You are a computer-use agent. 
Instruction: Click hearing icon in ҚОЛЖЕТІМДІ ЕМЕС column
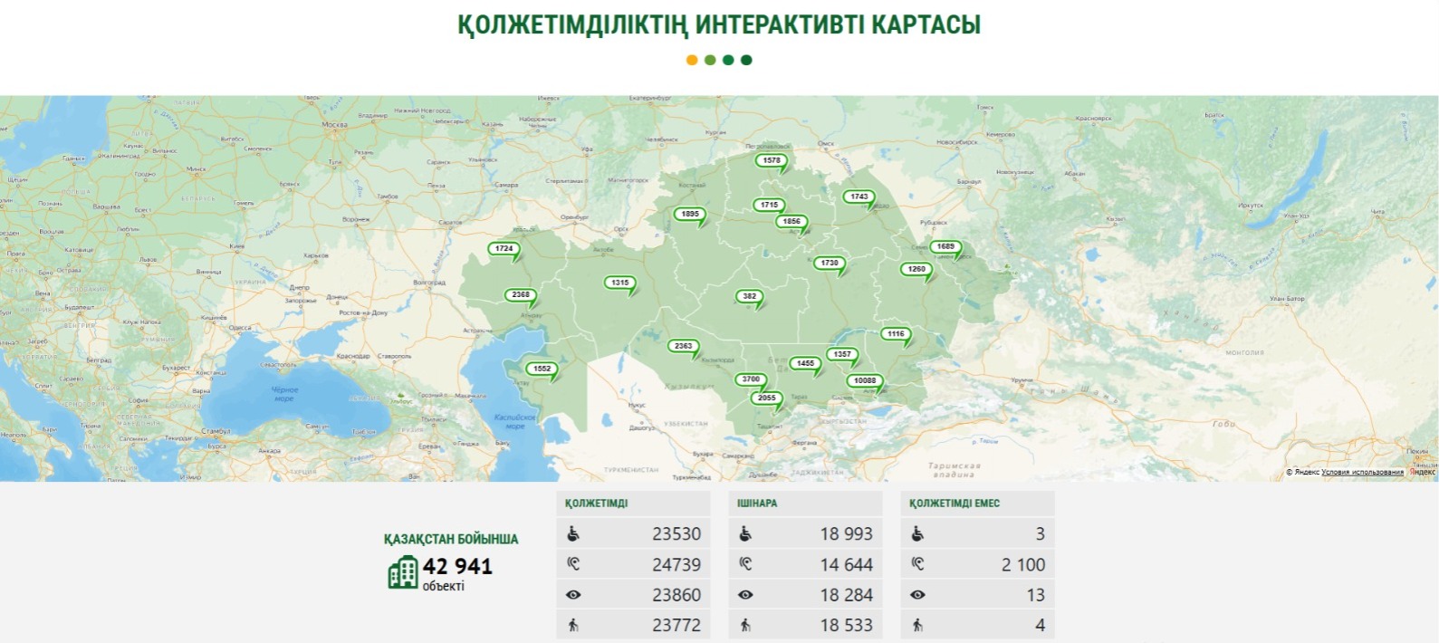917,564
